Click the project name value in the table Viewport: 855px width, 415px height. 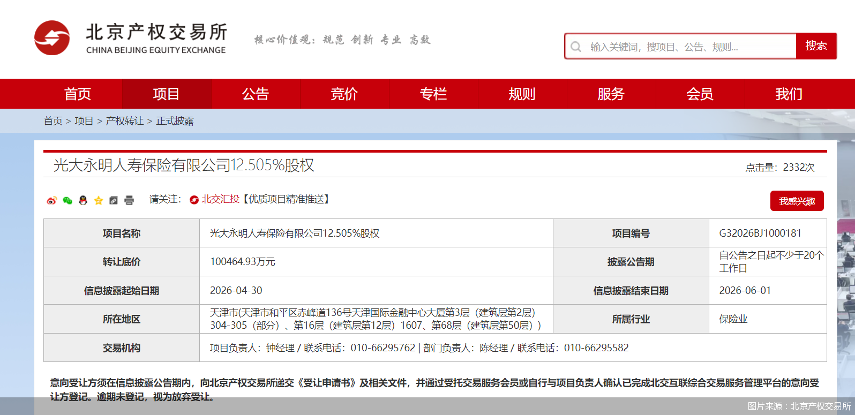295,233
